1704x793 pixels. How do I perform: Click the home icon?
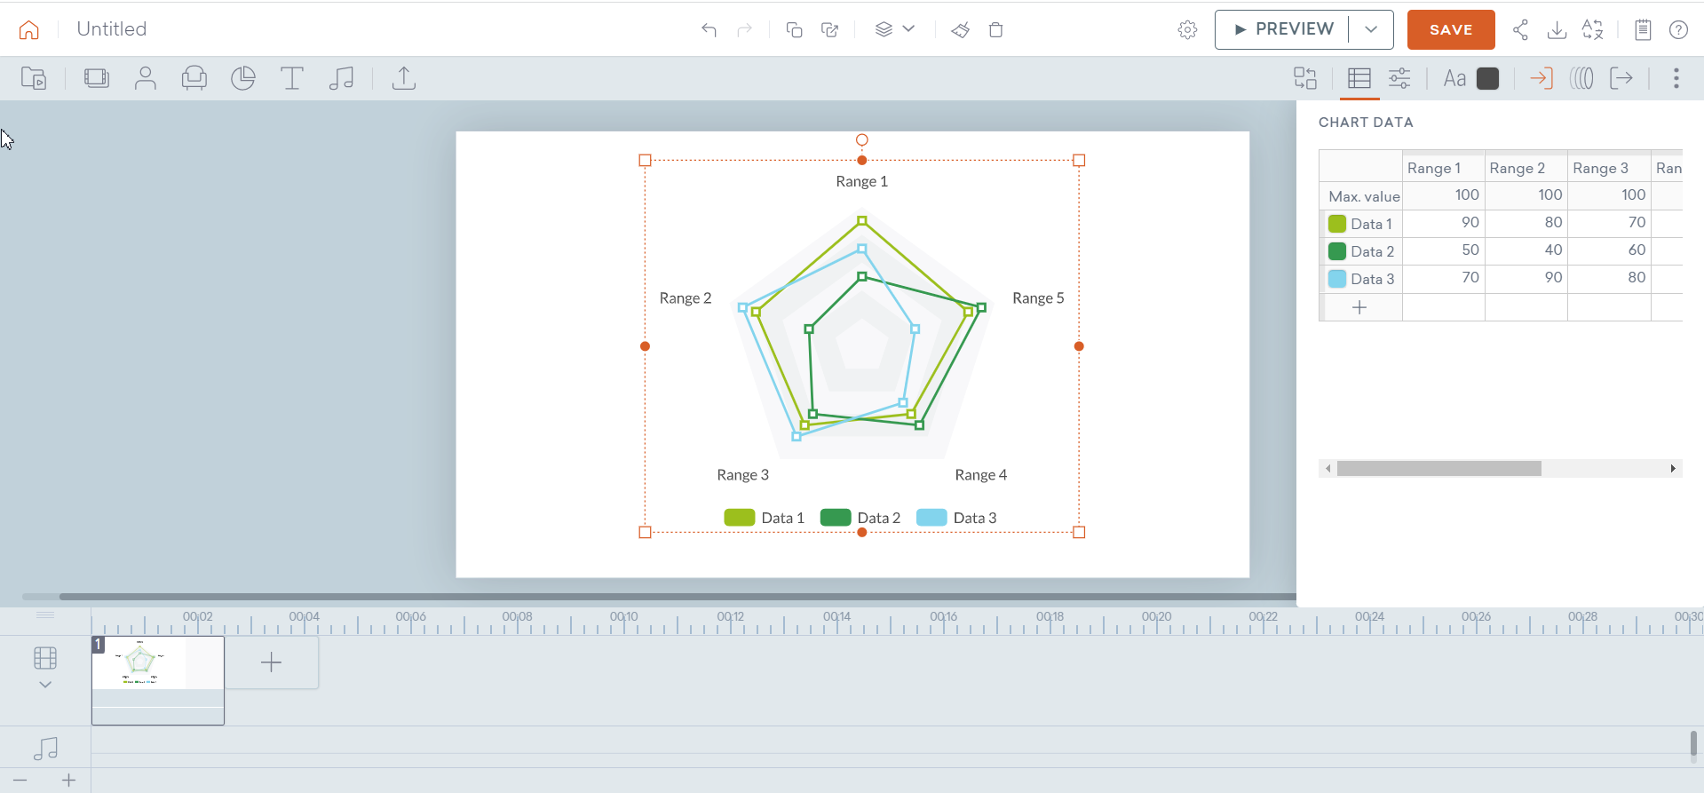pyautogui.click(x=29, y=29)
